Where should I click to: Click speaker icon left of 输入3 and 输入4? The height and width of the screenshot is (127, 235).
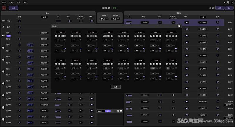(3, 48)
